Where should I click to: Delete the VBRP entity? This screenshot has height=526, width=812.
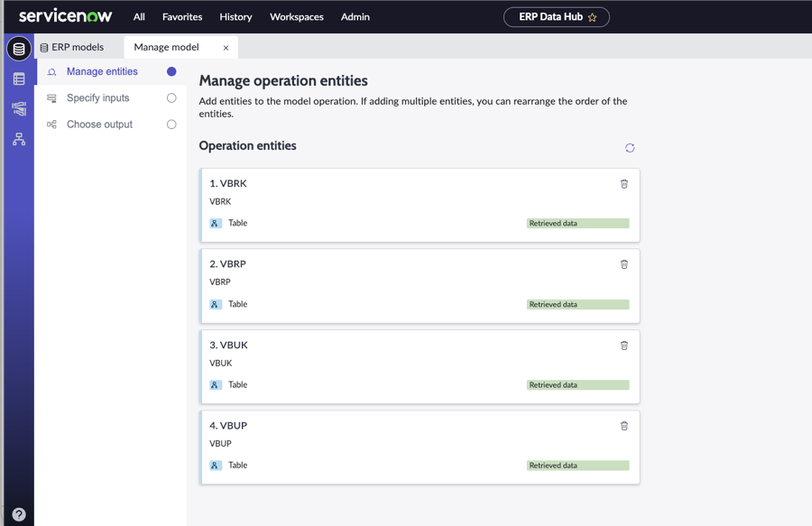click(x=624, y=264)
